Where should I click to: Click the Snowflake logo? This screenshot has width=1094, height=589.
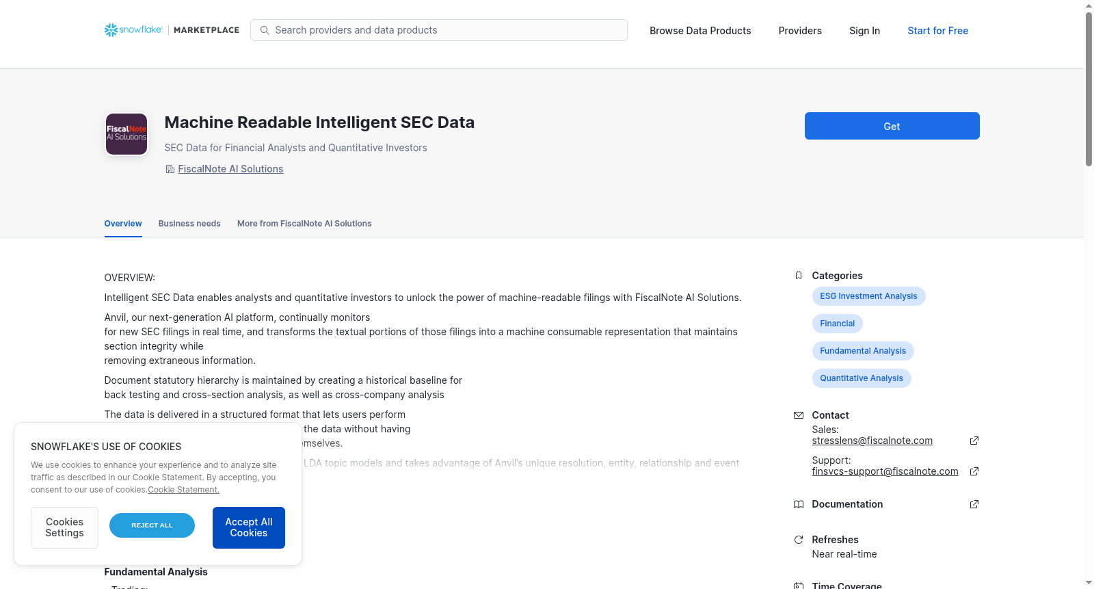point(133,30)
